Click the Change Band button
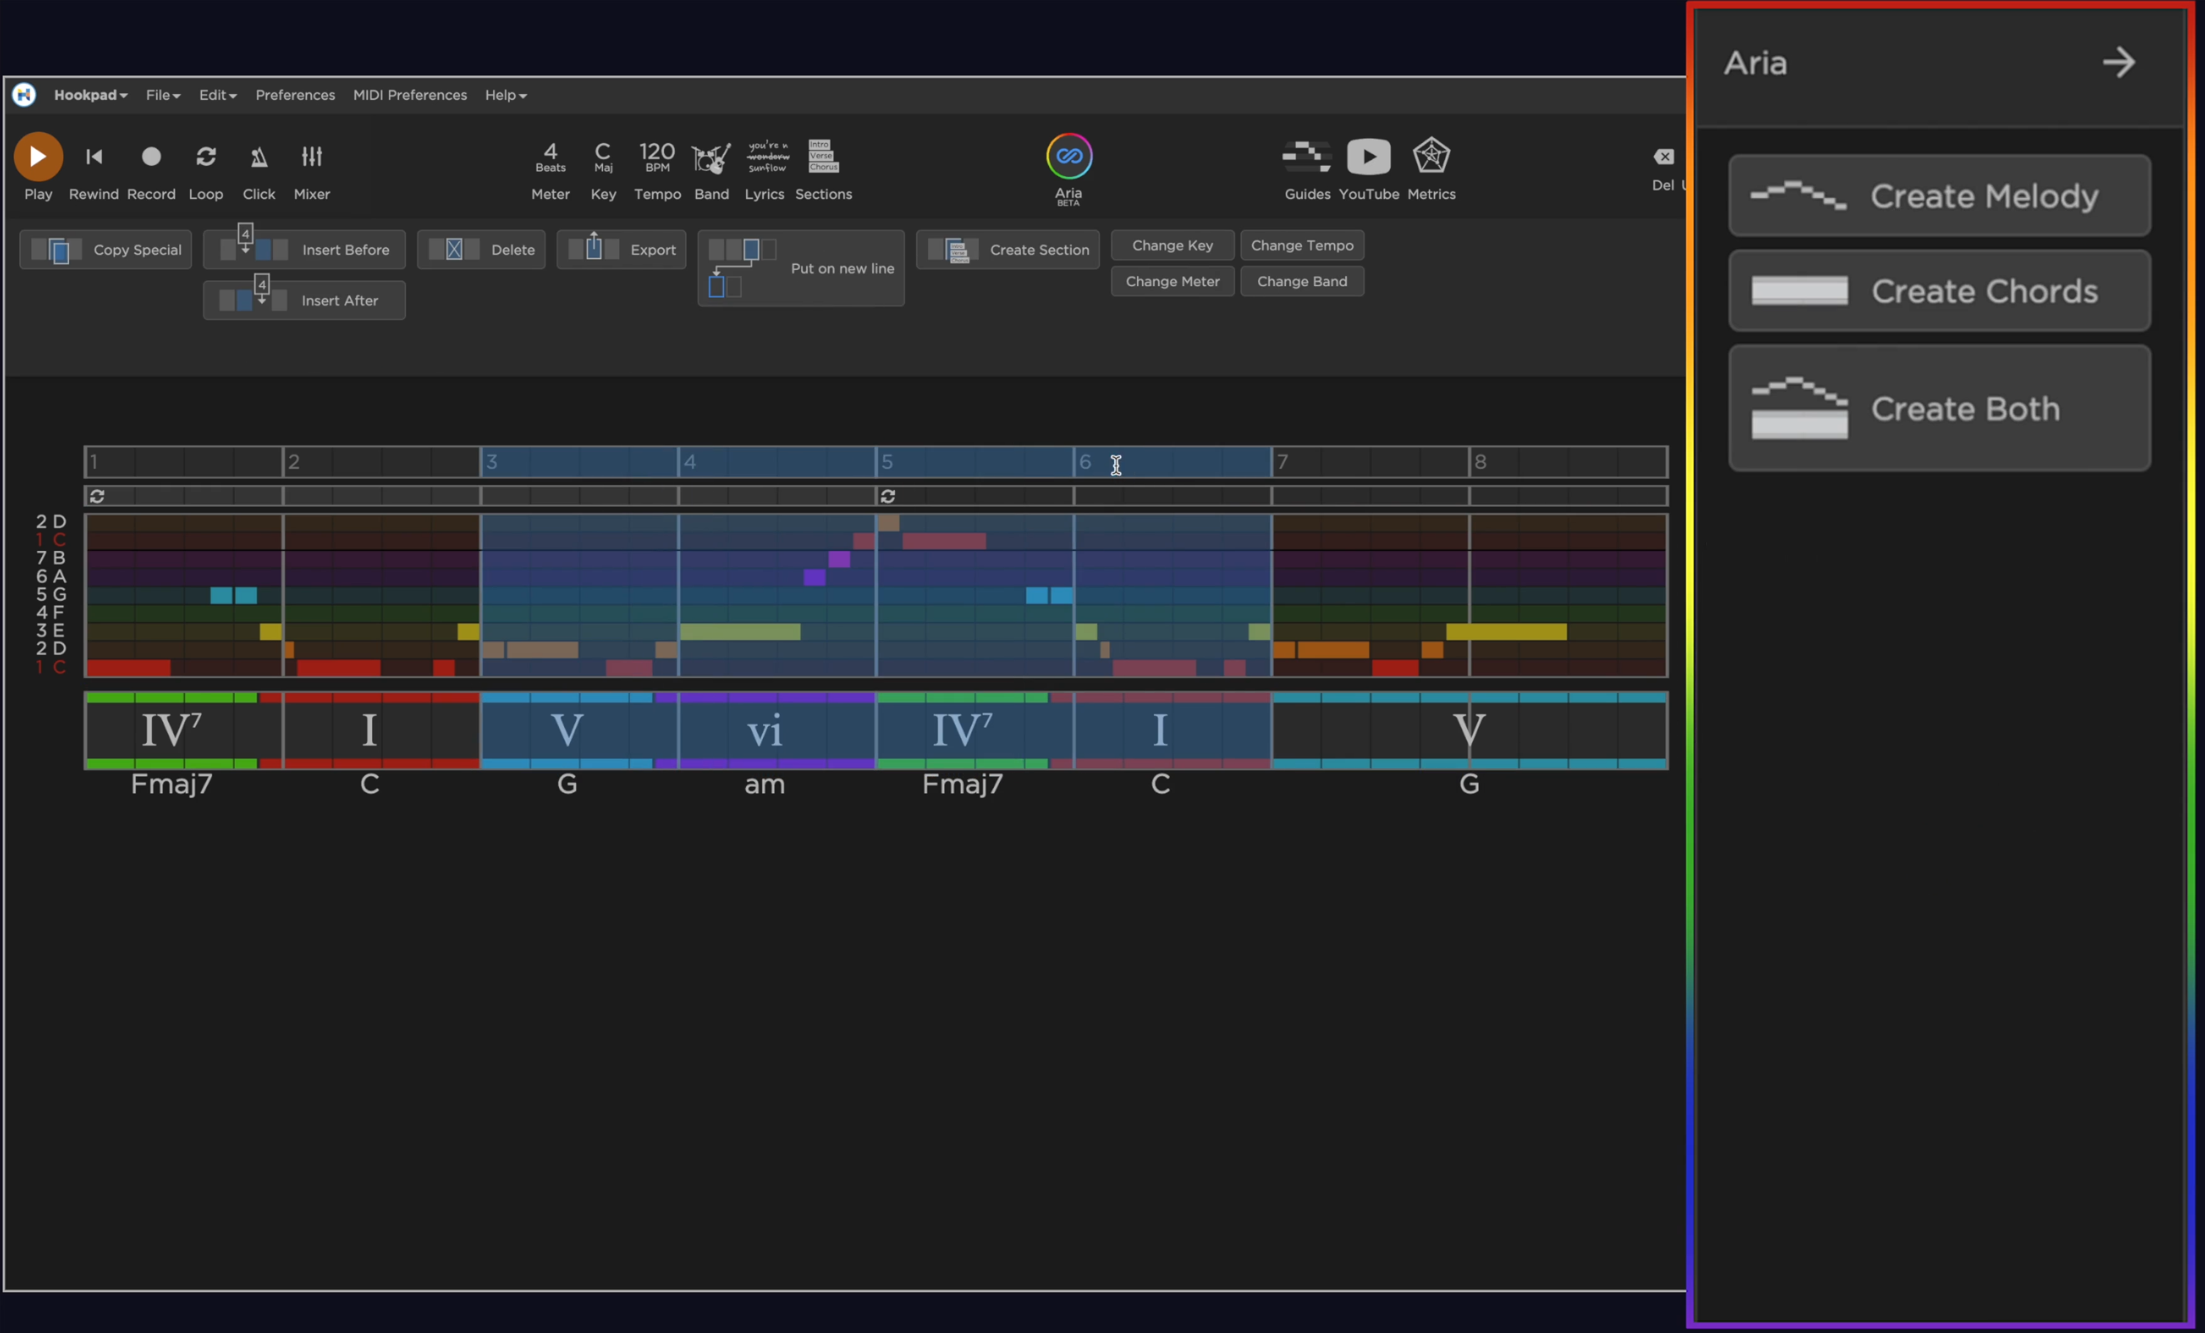 (1302, 281)
